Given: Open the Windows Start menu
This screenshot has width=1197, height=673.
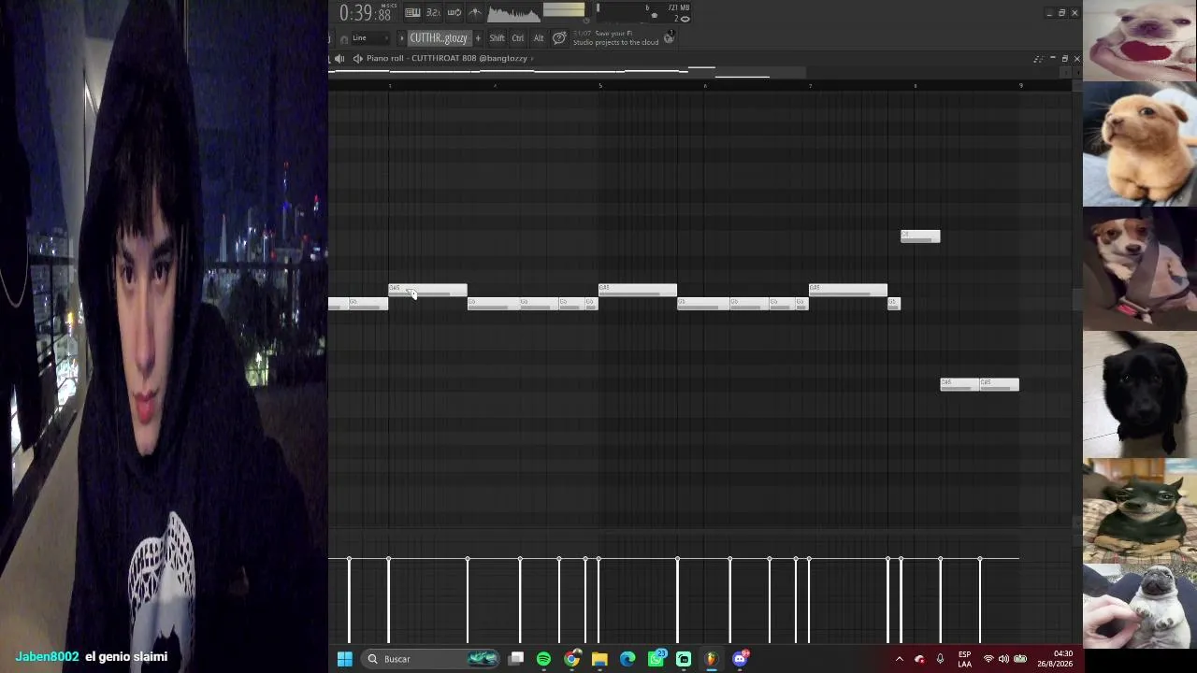Looking at the screenshot, I should tap(344, 659).
